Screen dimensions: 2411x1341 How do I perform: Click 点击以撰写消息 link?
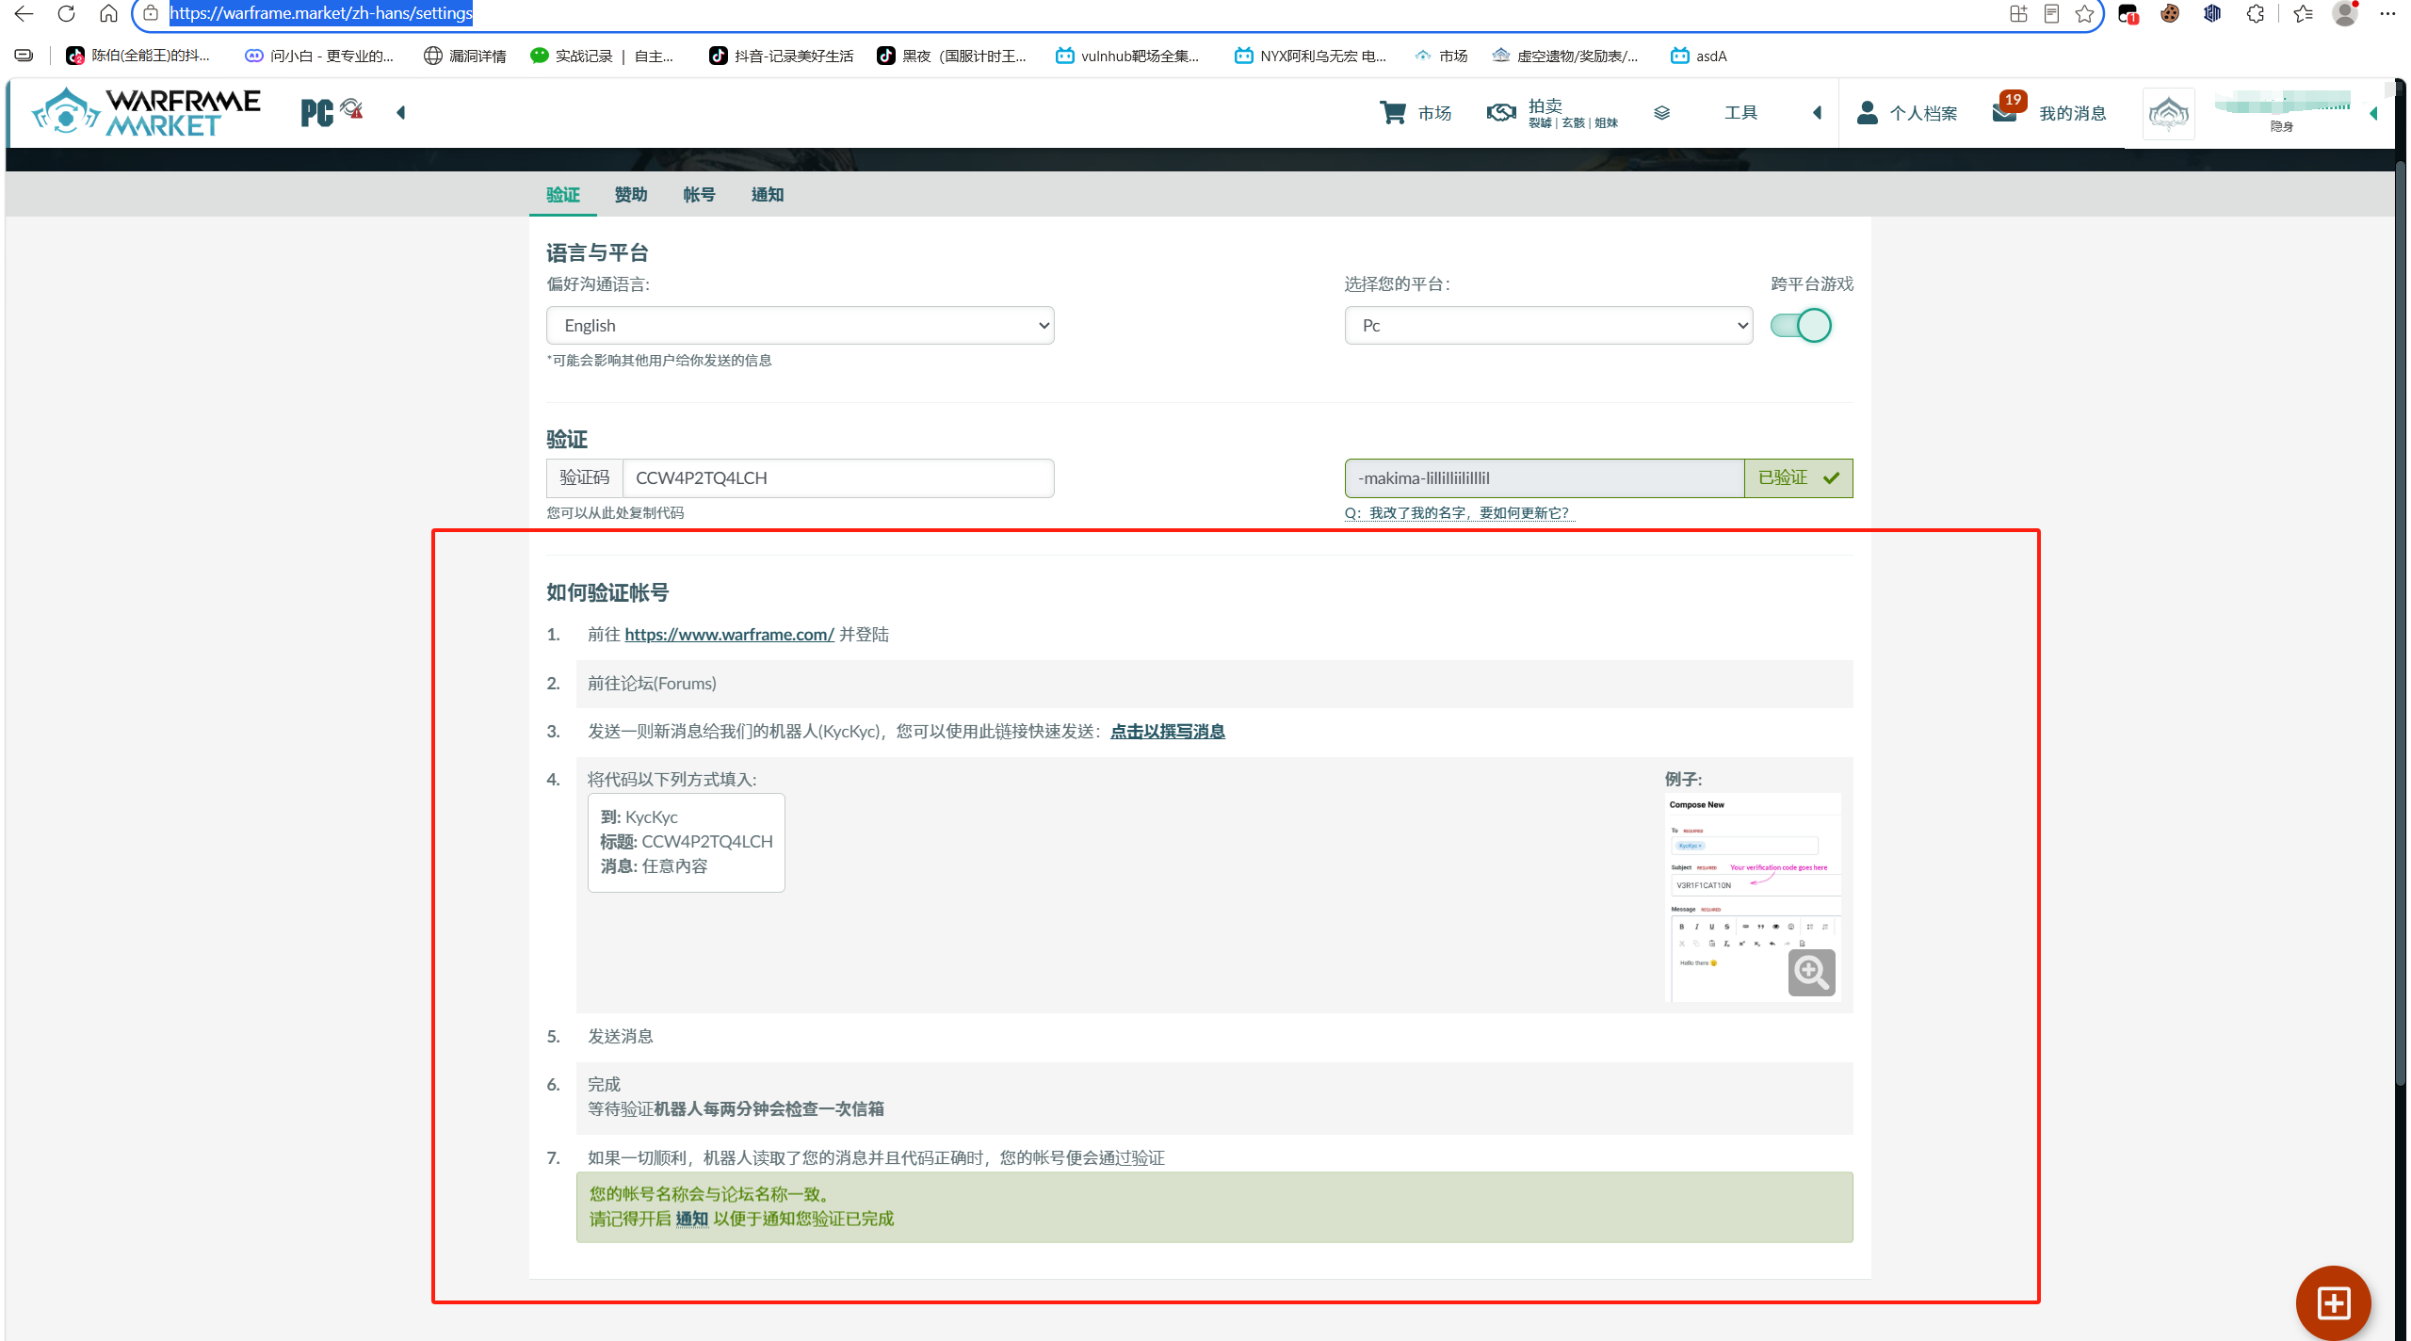1168,732
